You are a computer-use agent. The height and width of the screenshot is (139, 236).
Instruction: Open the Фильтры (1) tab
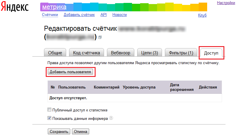(x=181, y=53)
